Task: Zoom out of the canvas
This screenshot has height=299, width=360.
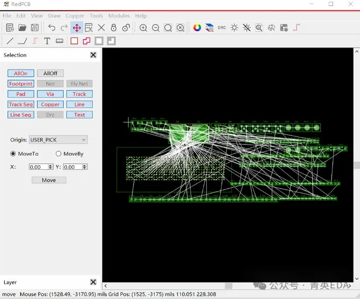Action: point(156,28)
